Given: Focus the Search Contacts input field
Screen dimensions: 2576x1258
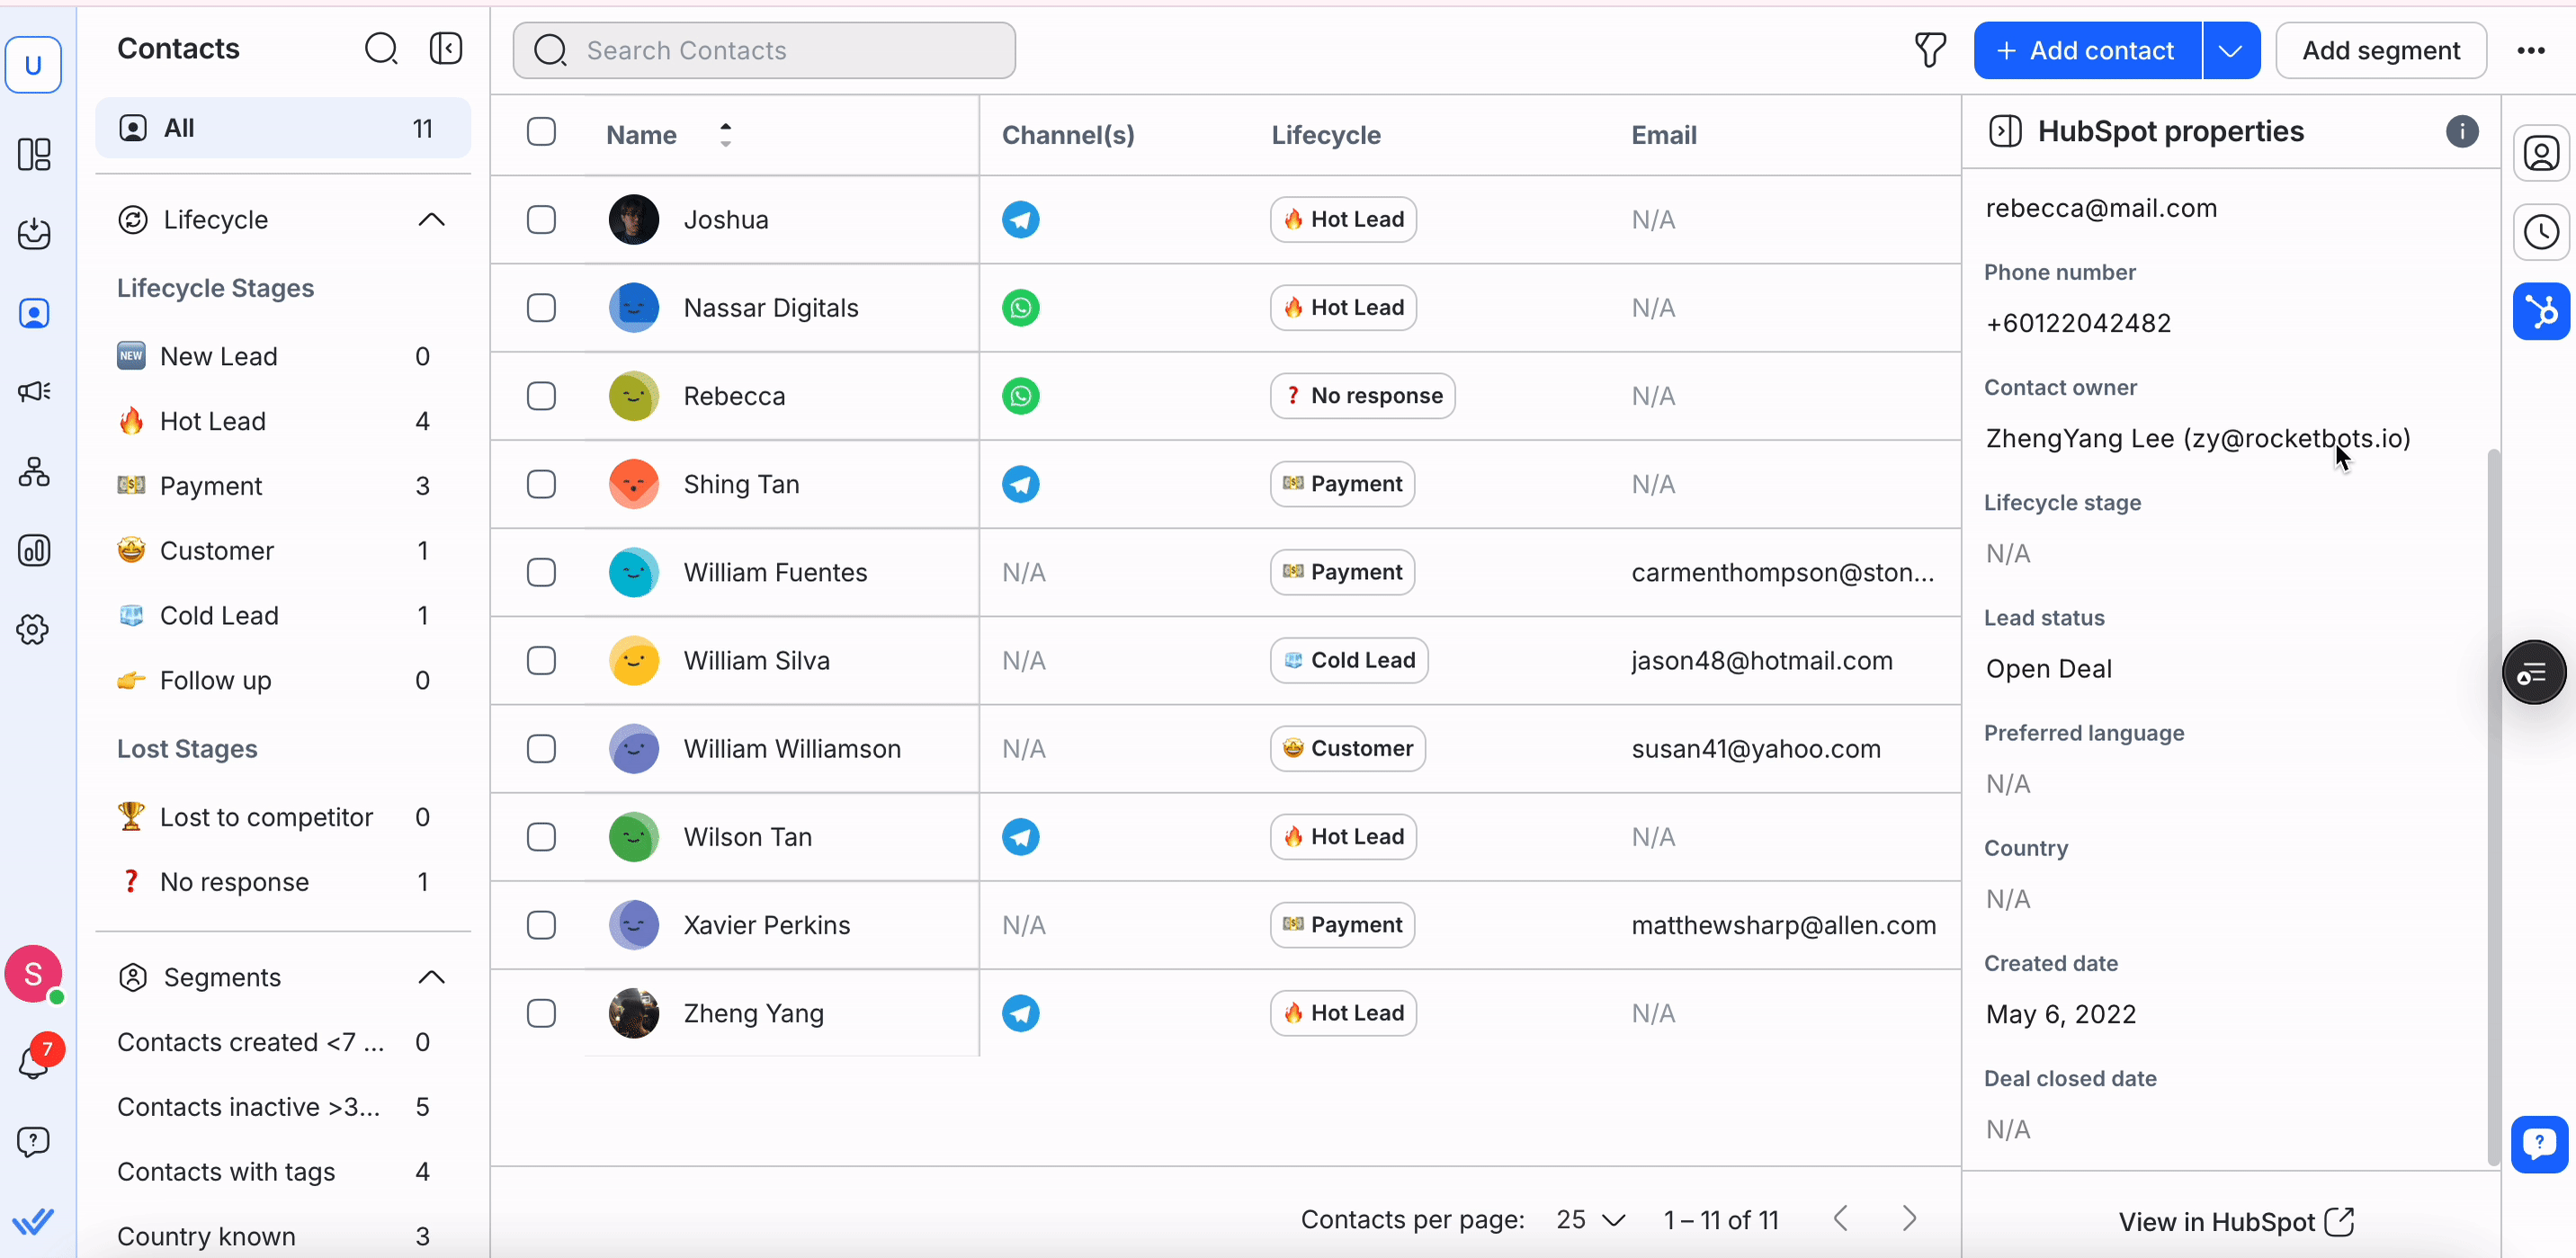Looking at the screenshot, I should click(764, 50).
